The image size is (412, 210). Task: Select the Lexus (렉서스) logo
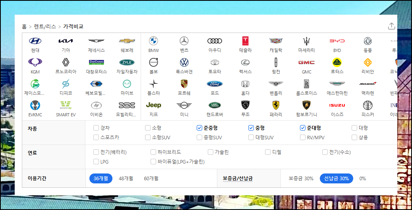(246, 62)
